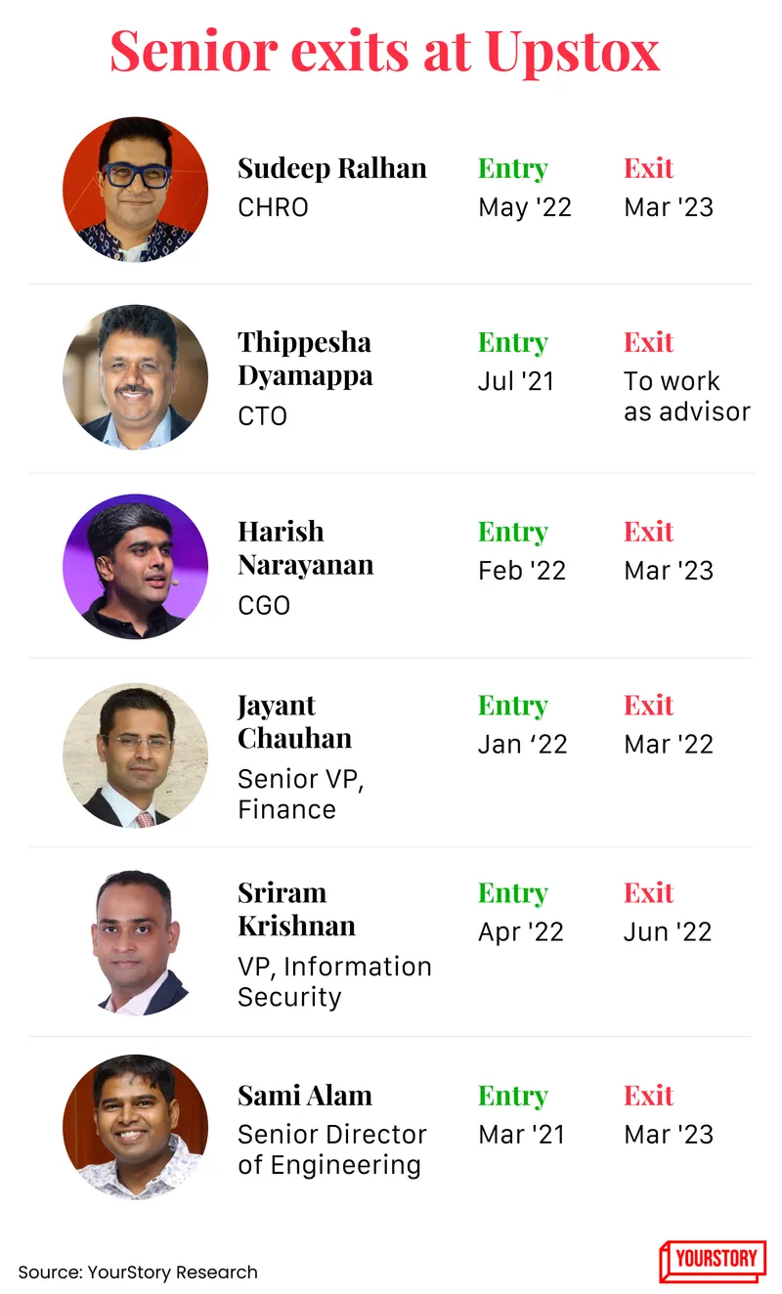Click Sudeep Ralhan's profile photo
Viewport: 782px width, 1294px height.
pos(135,190)
